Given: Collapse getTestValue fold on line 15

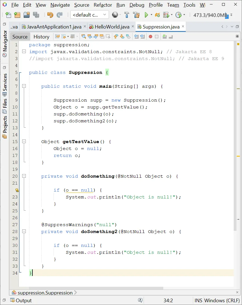Looking at the screenshot, I should [x=24, y=141].
